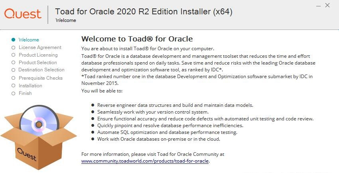339x173 pixels.
Task: Select the License Agreement step circle
Action: [14, 47]
